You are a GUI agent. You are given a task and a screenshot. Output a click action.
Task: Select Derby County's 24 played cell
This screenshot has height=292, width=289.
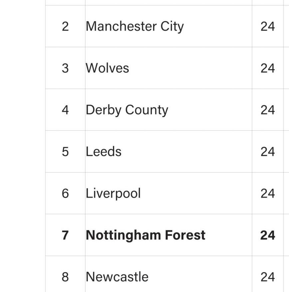[268, 110]
